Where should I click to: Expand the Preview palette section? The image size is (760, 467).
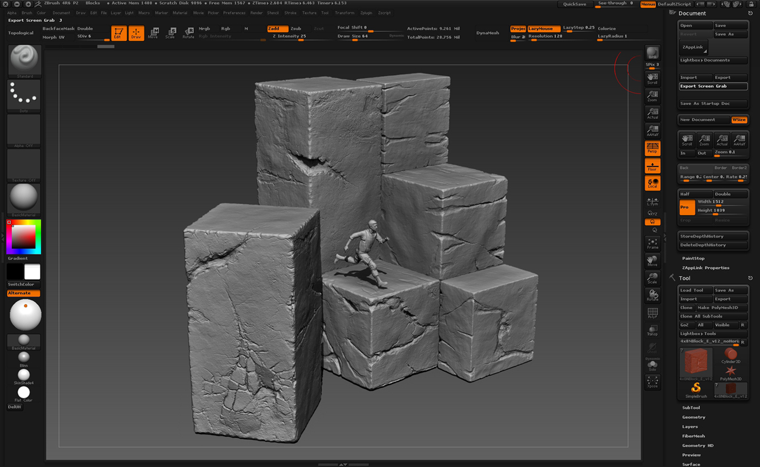(x=692, y=455)
